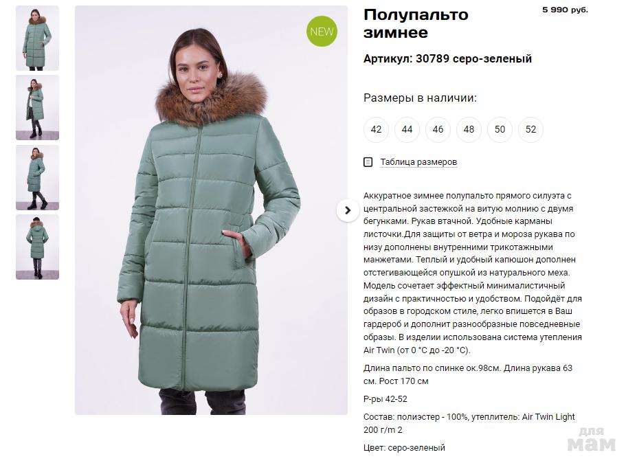Click the Размеры в наличии heading
This screenshot has width=626, height=461.
click(420, 98)
